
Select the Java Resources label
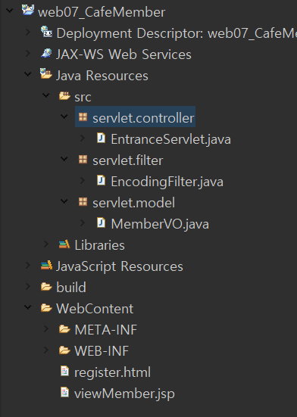(x=102, y=76)
